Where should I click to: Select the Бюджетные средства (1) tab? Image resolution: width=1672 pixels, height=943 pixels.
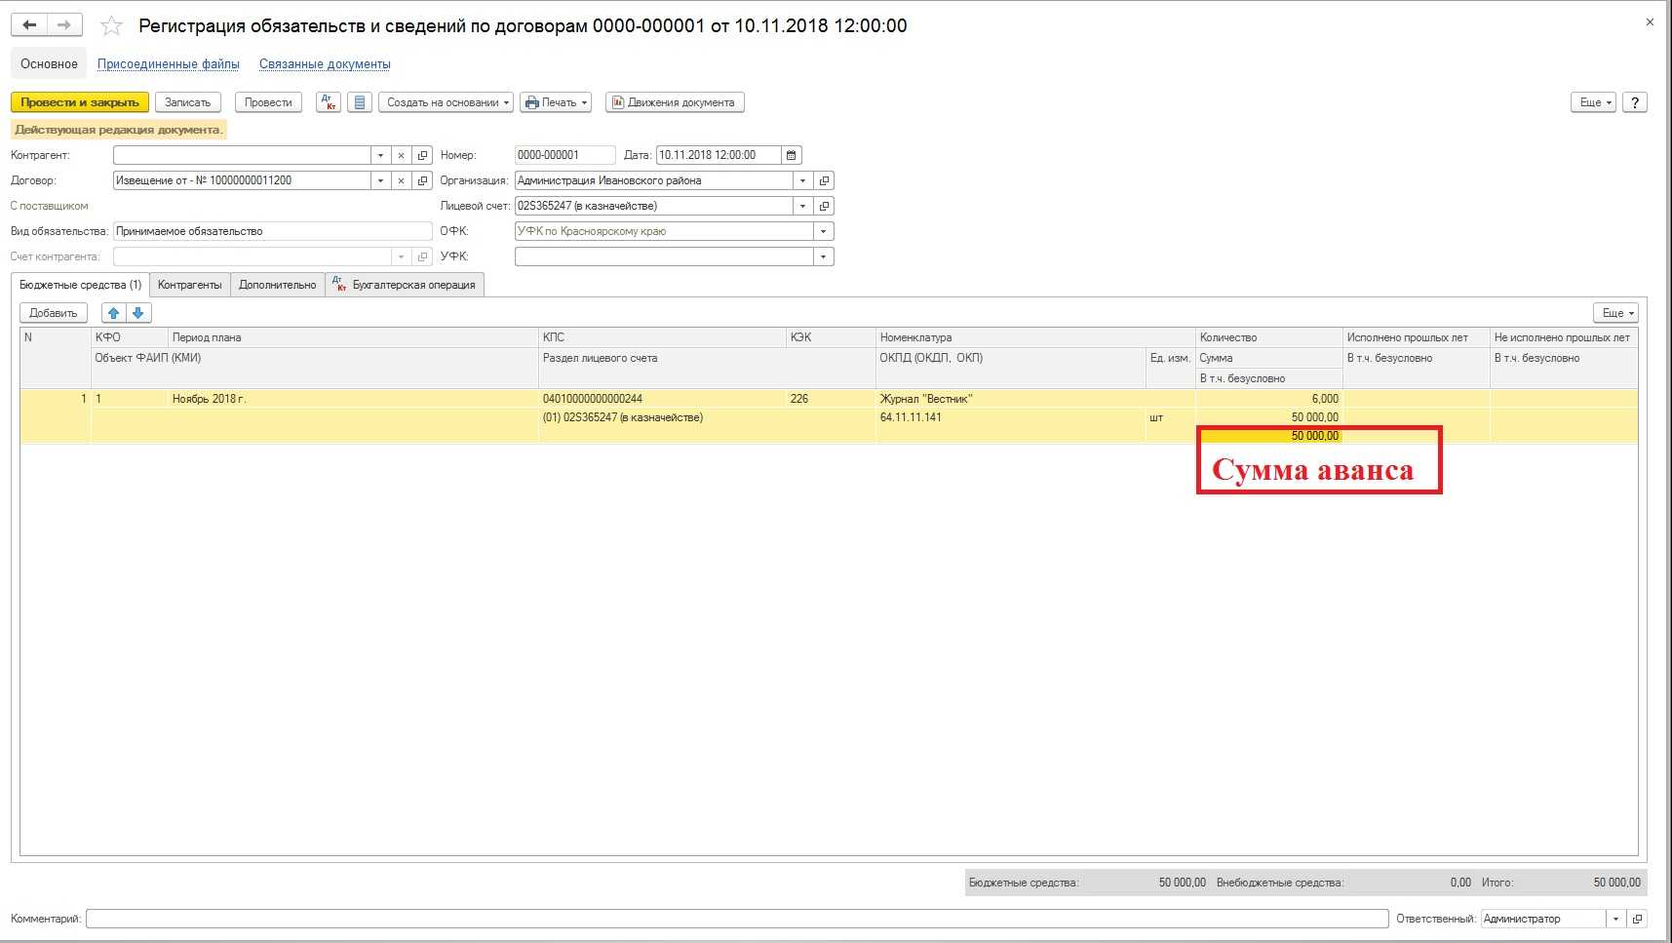[80, 285]
